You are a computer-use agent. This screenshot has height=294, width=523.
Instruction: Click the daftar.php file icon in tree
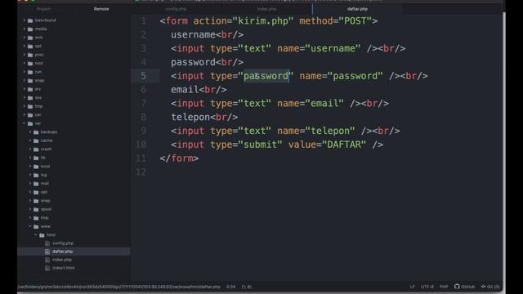[x=47, y=252]
